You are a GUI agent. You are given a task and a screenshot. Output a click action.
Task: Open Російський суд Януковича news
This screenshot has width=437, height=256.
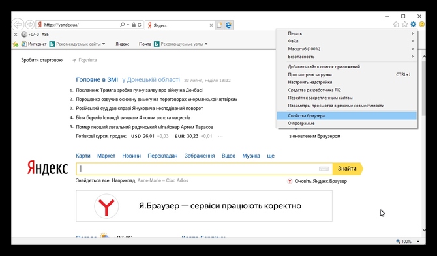(140, 109)
